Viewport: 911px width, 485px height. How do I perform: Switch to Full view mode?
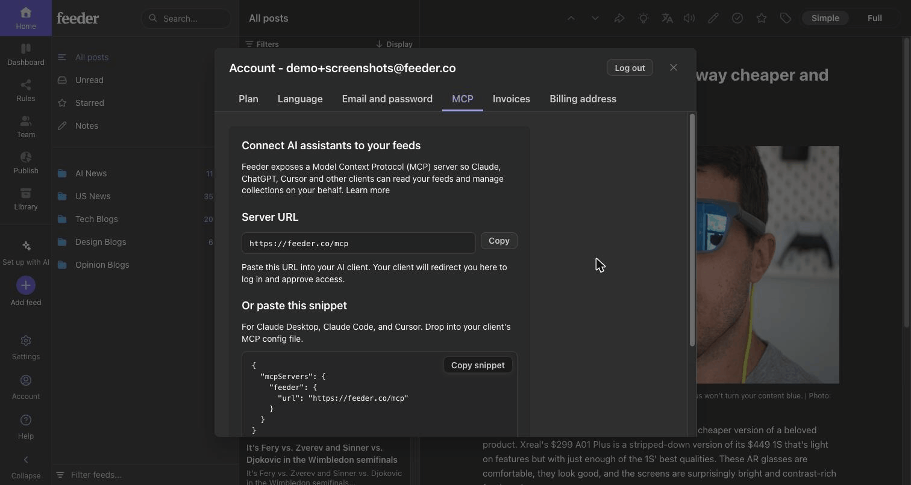pyautogui.click(x=875, y=18)
